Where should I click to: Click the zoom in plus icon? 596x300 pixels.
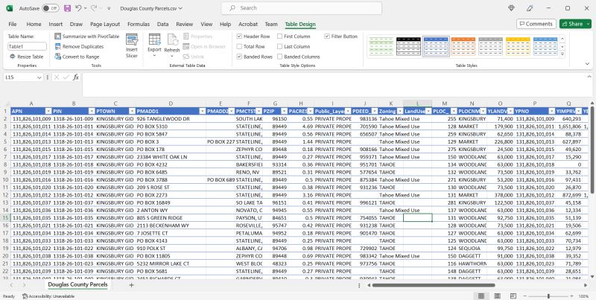(x=571, y=296)
